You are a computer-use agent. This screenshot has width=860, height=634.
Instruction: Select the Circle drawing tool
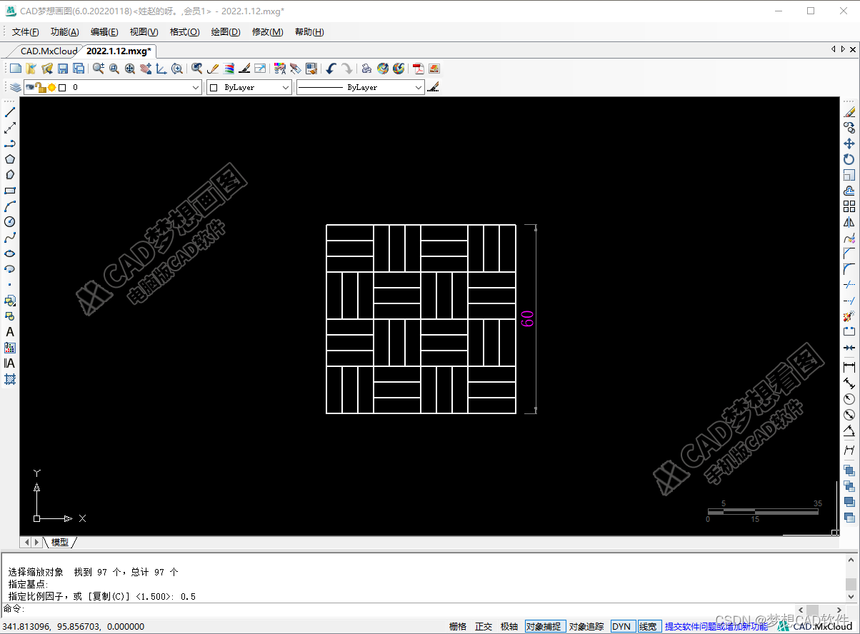tap(10, 222)
